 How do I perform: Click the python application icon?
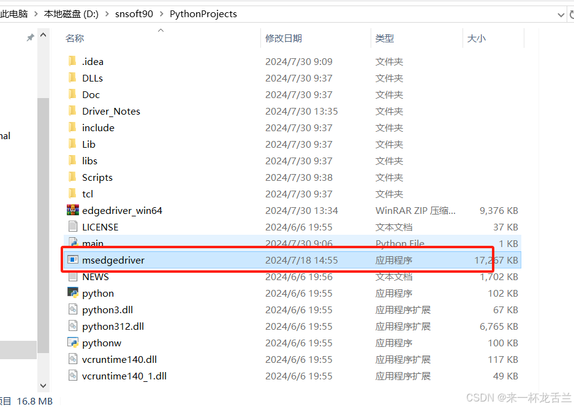73,293
